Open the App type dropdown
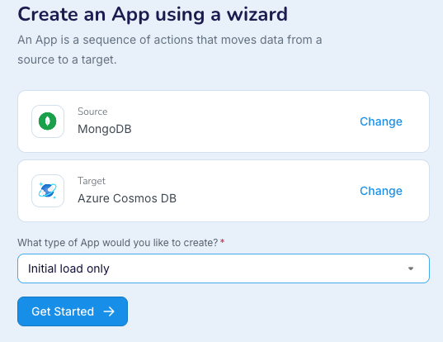This screenshot has width=443, height=342. coord(224,268)
